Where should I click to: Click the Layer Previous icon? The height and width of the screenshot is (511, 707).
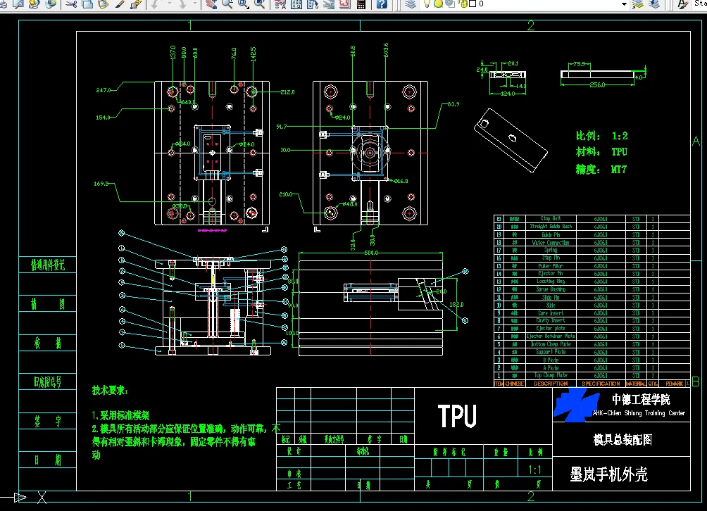pyautogui.click(x=653, y=4)
